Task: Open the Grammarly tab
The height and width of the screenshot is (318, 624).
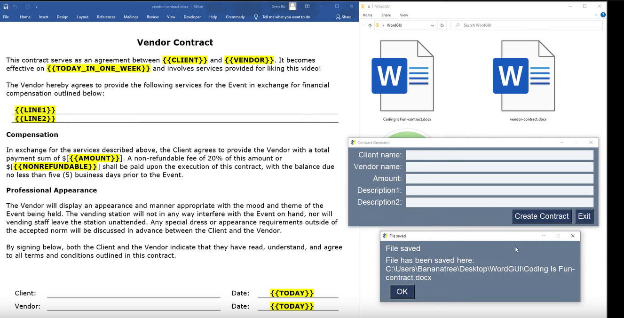Action: coord(235,17)
